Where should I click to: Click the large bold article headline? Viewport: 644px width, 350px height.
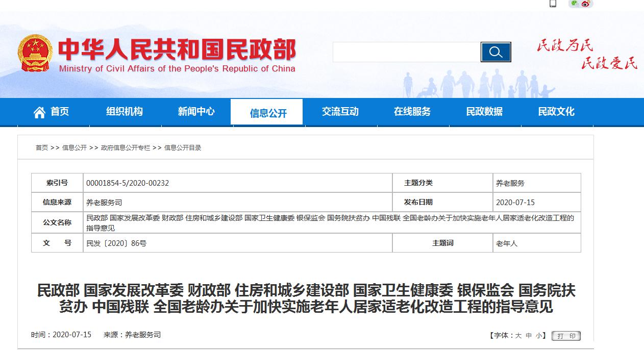[x=306, y=298]
